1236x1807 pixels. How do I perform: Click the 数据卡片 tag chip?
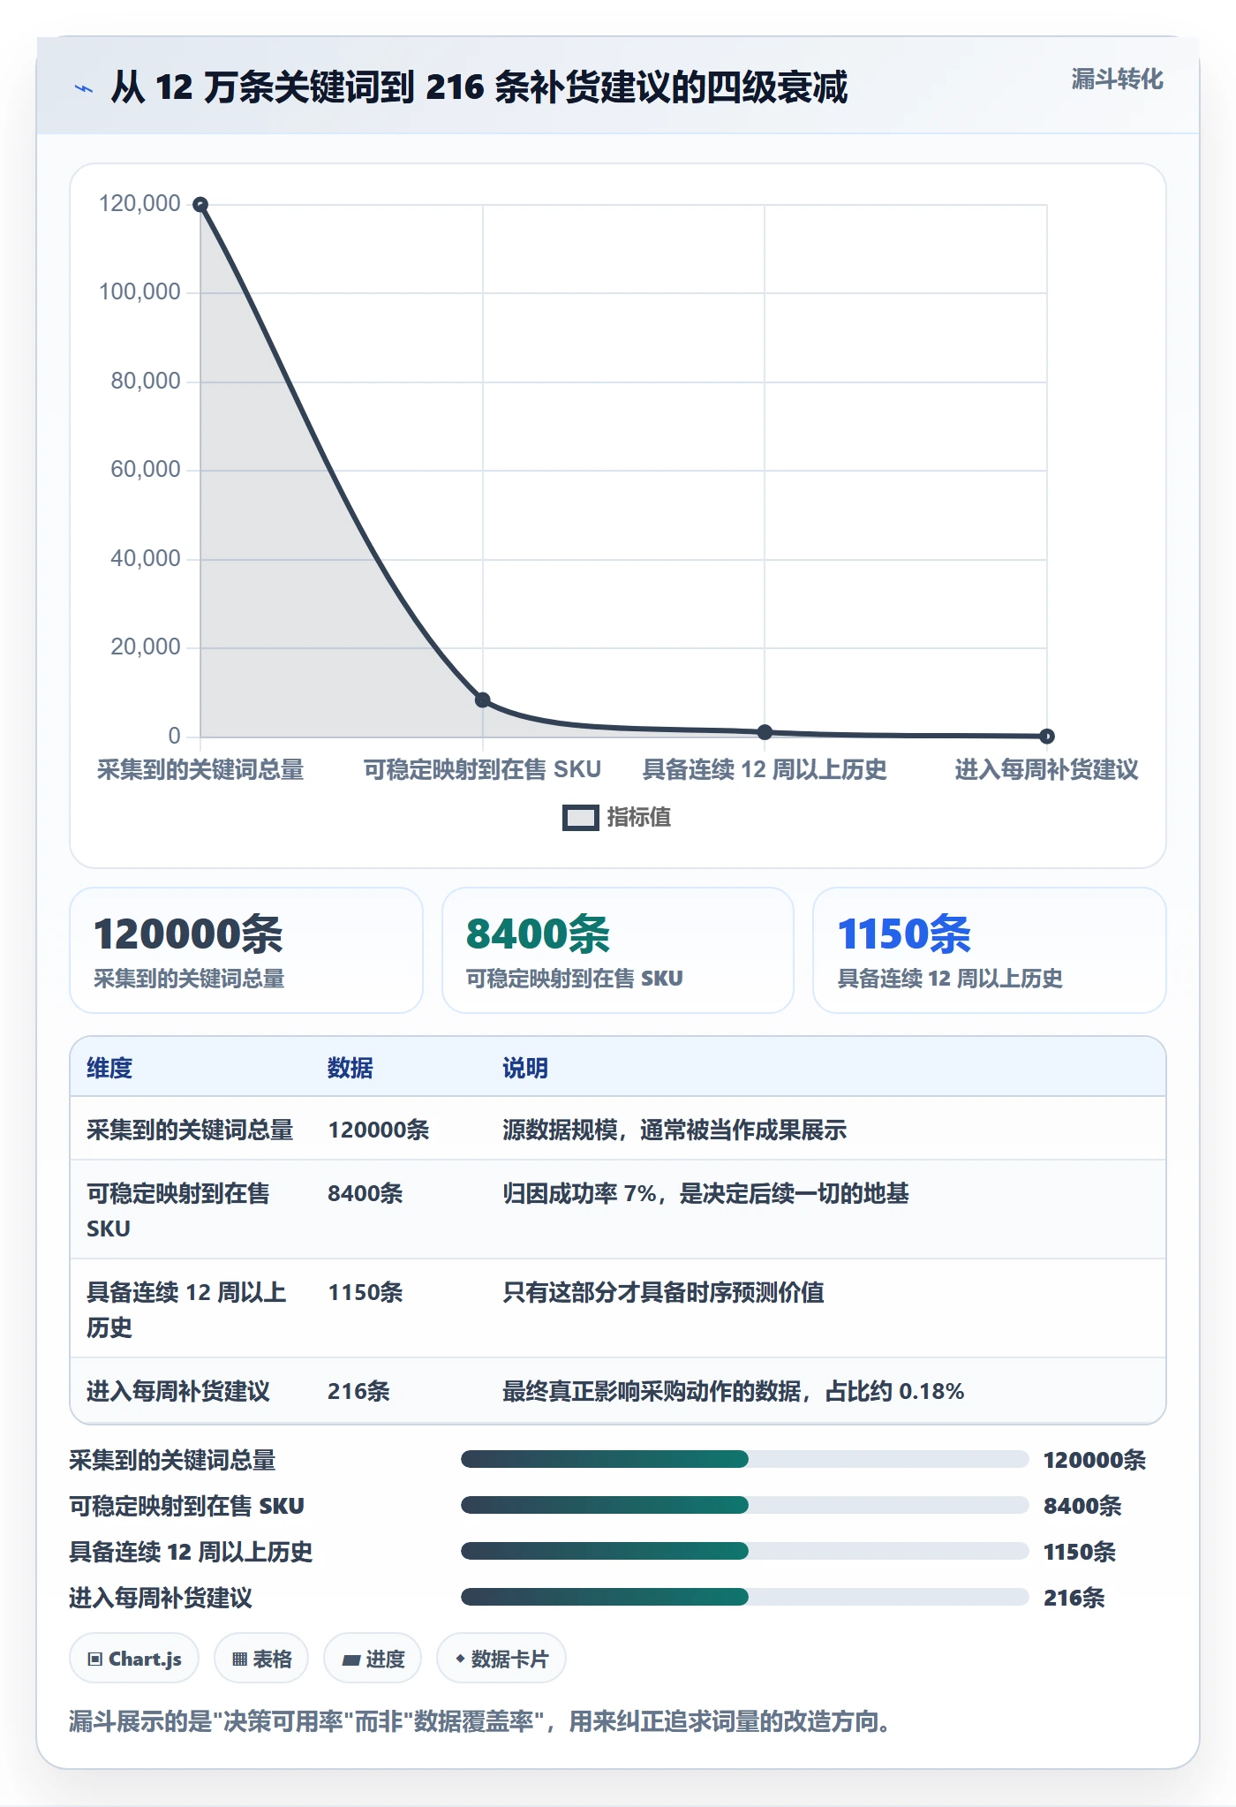click(501, 1659)
